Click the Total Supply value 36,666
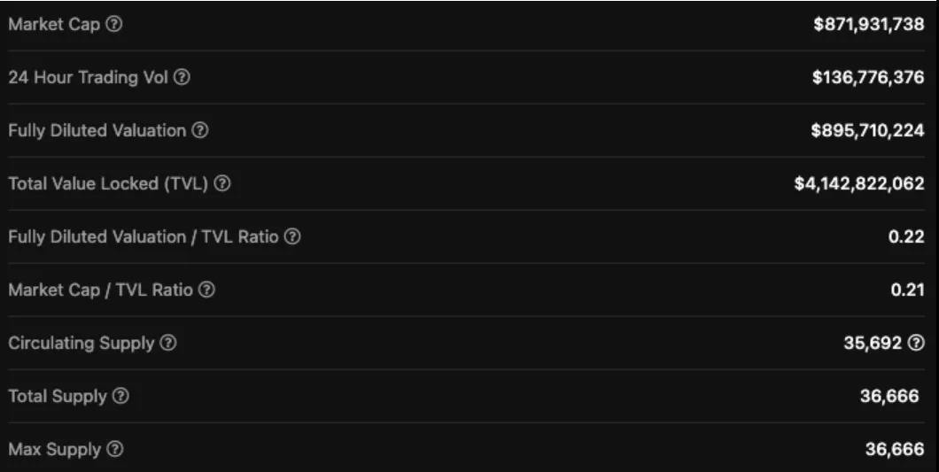This screenshot has height=472, width=939. click(x=889, y=397)
